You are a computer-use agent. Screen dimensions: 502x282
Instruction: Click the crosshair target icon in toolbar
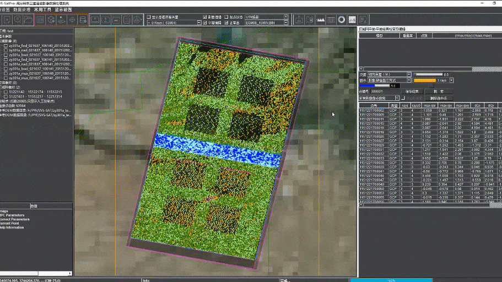point(72,20)
